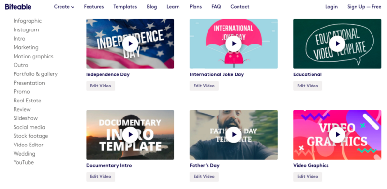Play the International Joke Day video
The image size is (387, 189).
coord(234,44)
